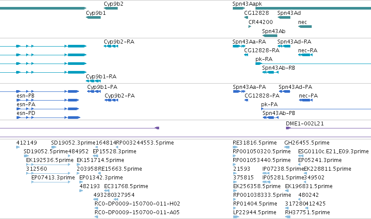Click the 375815 label
The width and height of the screenshot is (371, 219).
pyautogui.click(x=243, y=178)
